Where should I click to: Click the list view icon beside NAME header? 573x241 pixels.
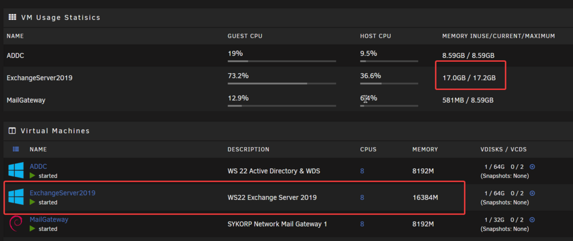point(15,149)
